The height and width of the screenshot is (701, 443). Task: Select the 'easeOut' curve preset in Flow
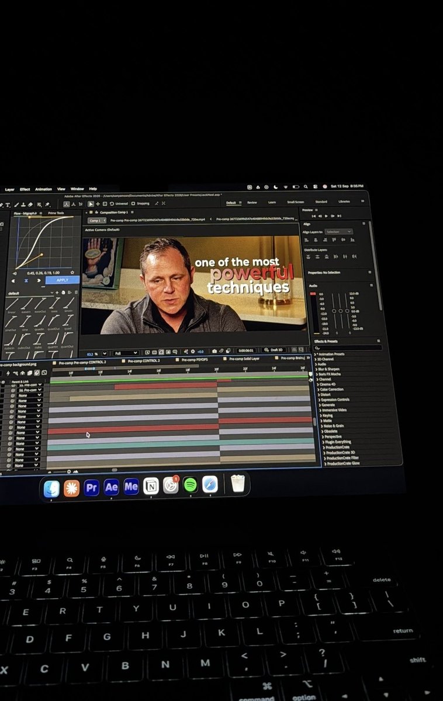(40, 305)
